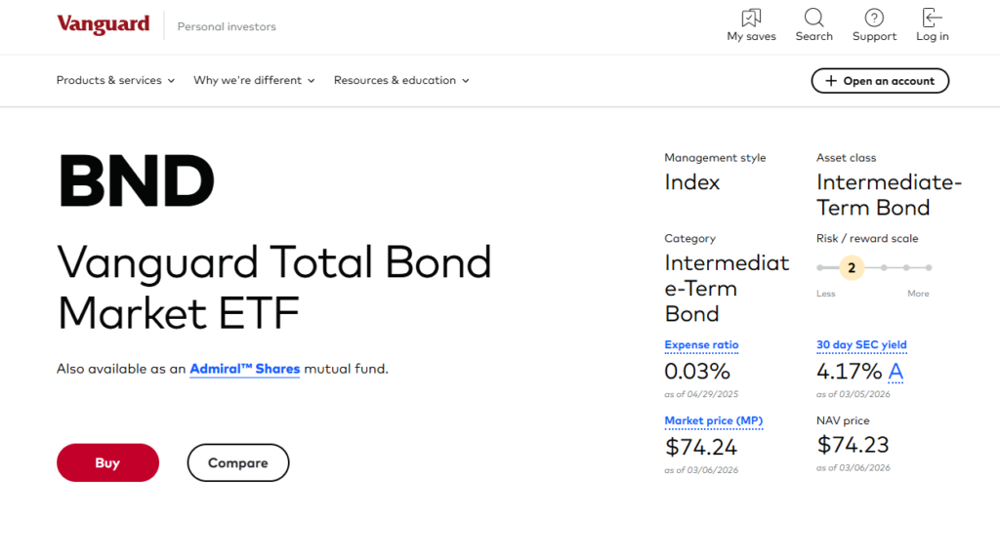Click the Compare button
The height and width of the screenshot is (557, 1000).
(x=237, y=463)
